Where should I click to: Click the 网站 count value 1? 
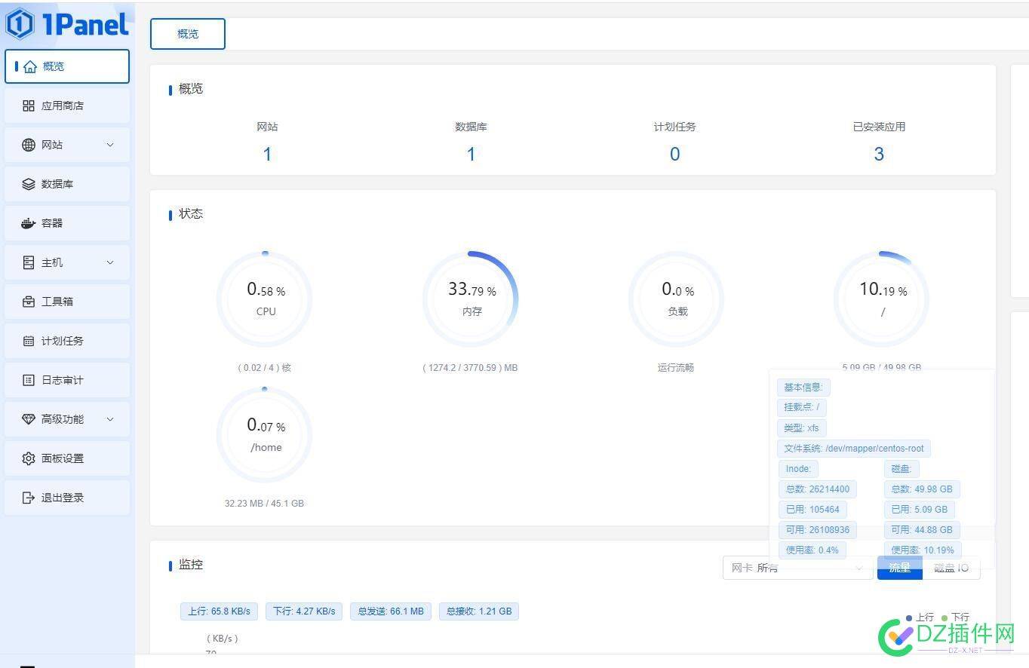(267, 154)
